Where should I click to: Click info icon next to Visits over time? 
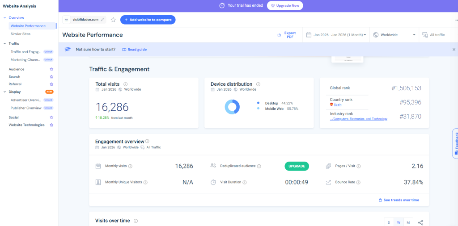[136, 221]
